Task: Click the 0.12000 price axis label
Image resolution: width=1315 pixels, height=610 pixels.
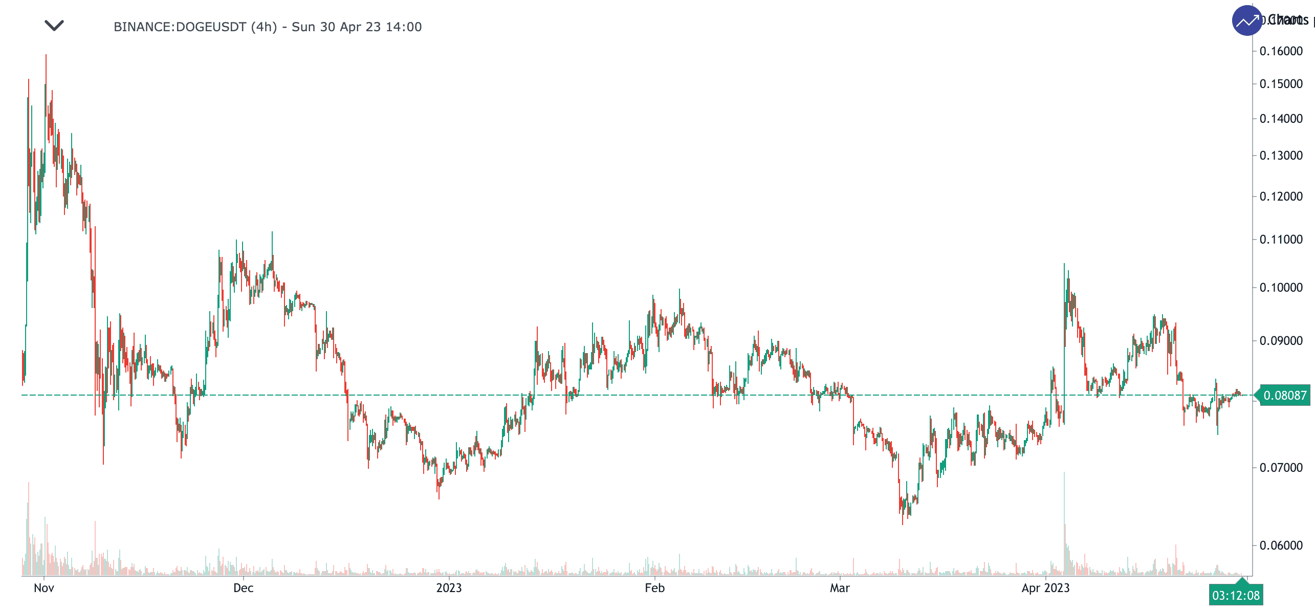Action: (x=1281, y=197)
